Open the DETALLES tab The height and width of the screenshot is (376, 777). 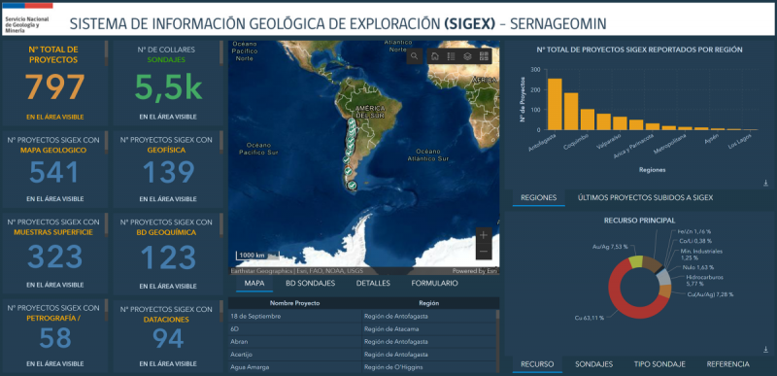(x=373, y=284)
